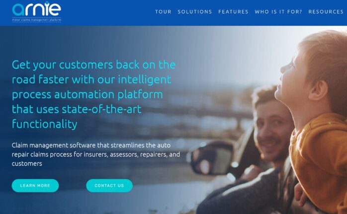Click the teal letter 'a' in the arnie logo
Viewport: 347px width, 214px height.
[18, 10]
